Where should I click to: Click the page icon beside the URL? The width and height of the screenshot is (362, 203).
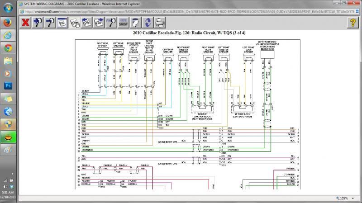pyautogui.click(x=22, y=11)
